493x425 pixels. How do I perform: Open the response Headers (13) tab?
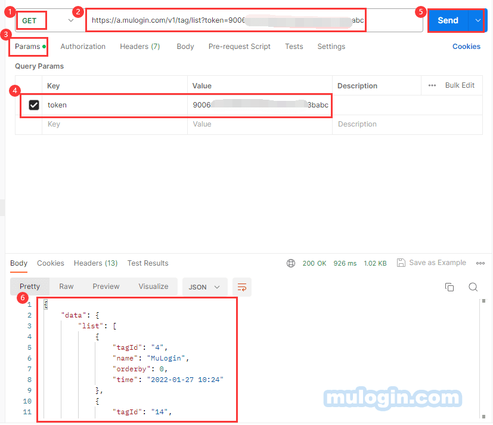[95, 263]
